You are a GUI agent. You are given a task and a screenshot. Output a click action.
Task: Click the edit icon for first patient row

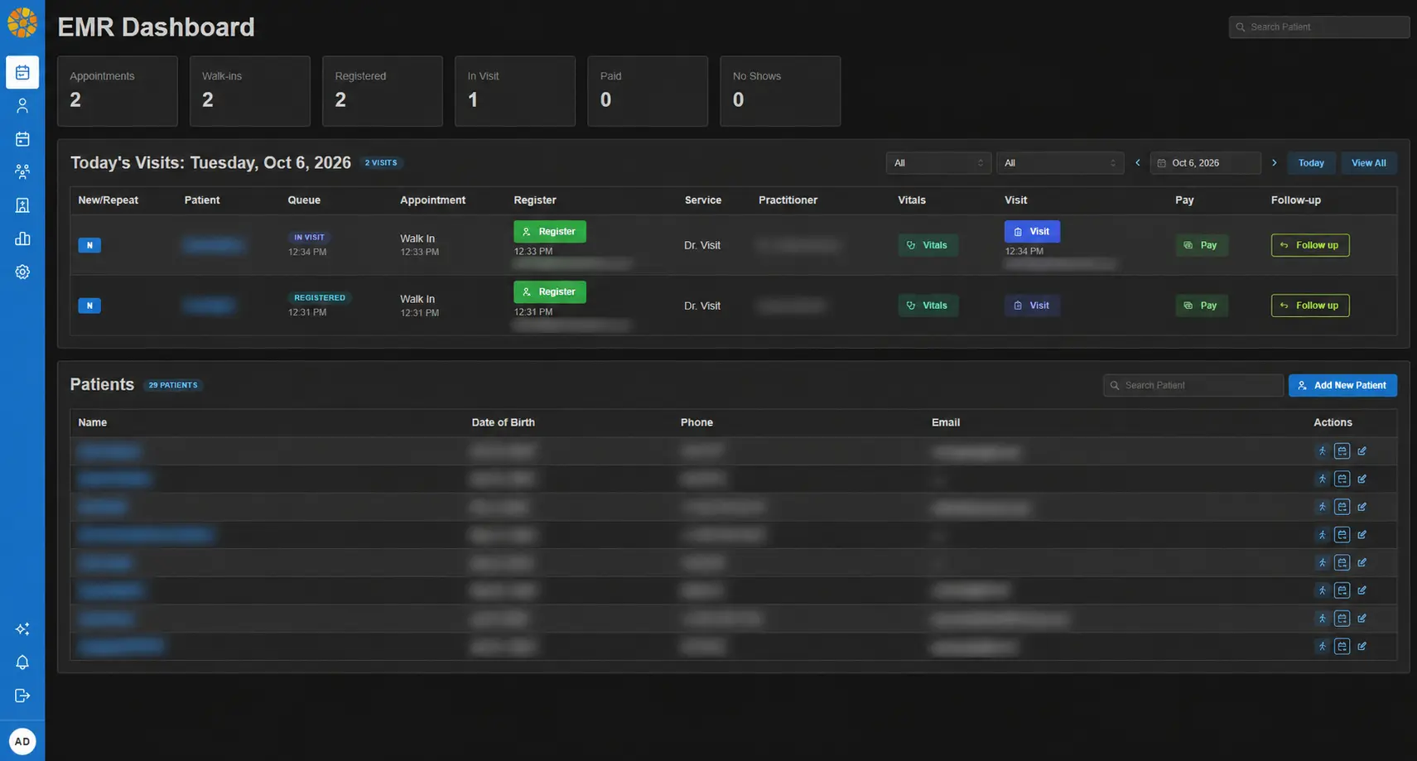pos(1362,451)
